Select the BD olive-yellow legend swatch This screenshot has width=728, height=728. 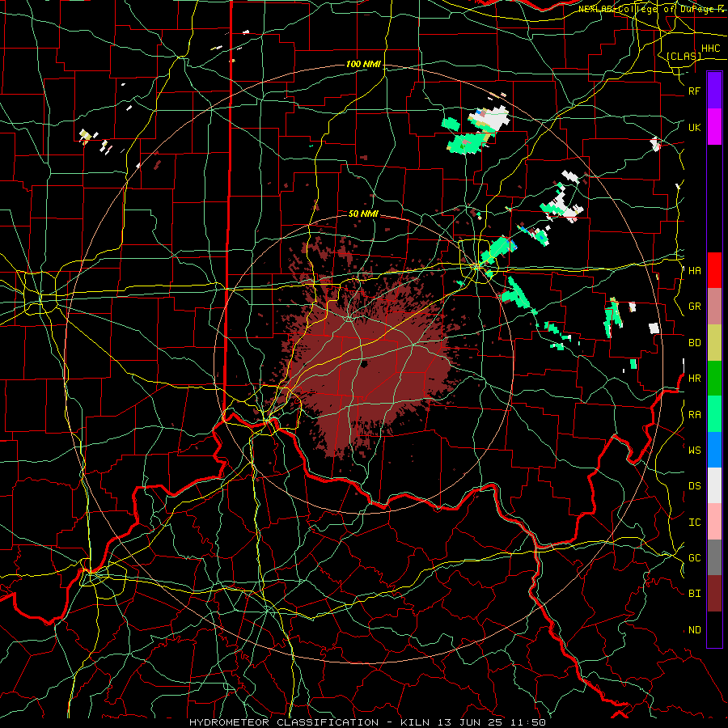click(x=714, y=343)
